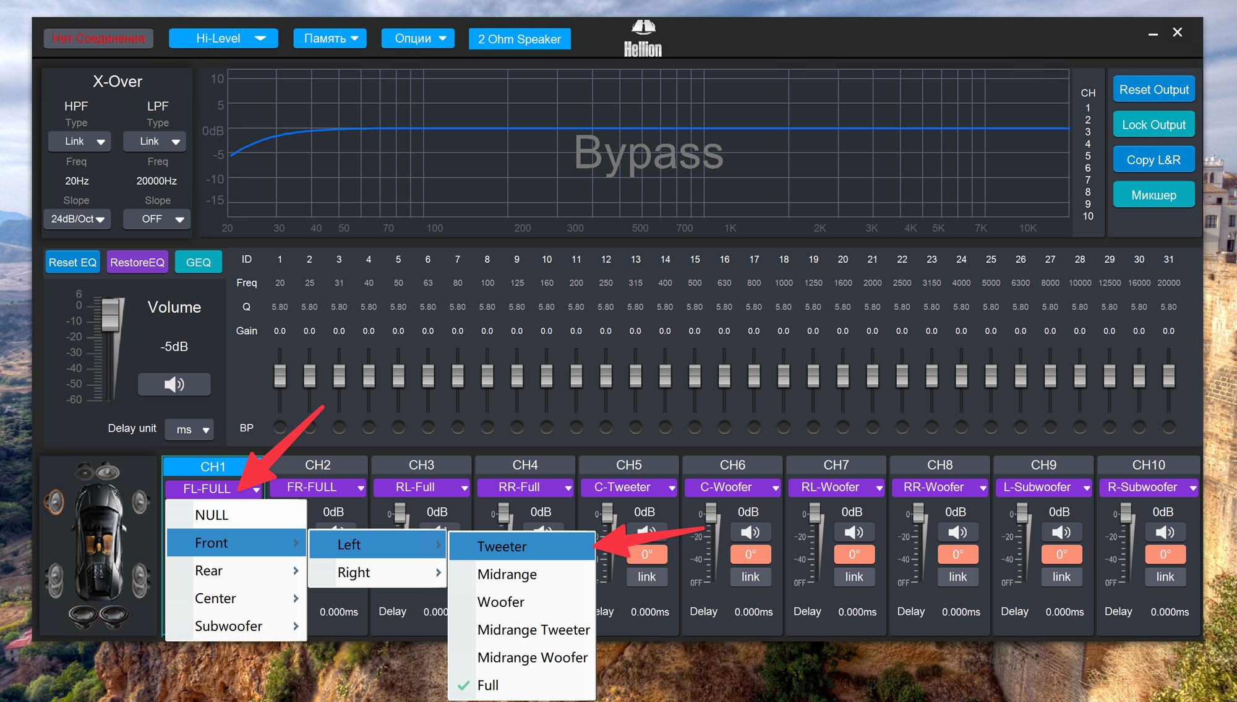Mute the master Volume speaker icon

[x=174, y=384]
